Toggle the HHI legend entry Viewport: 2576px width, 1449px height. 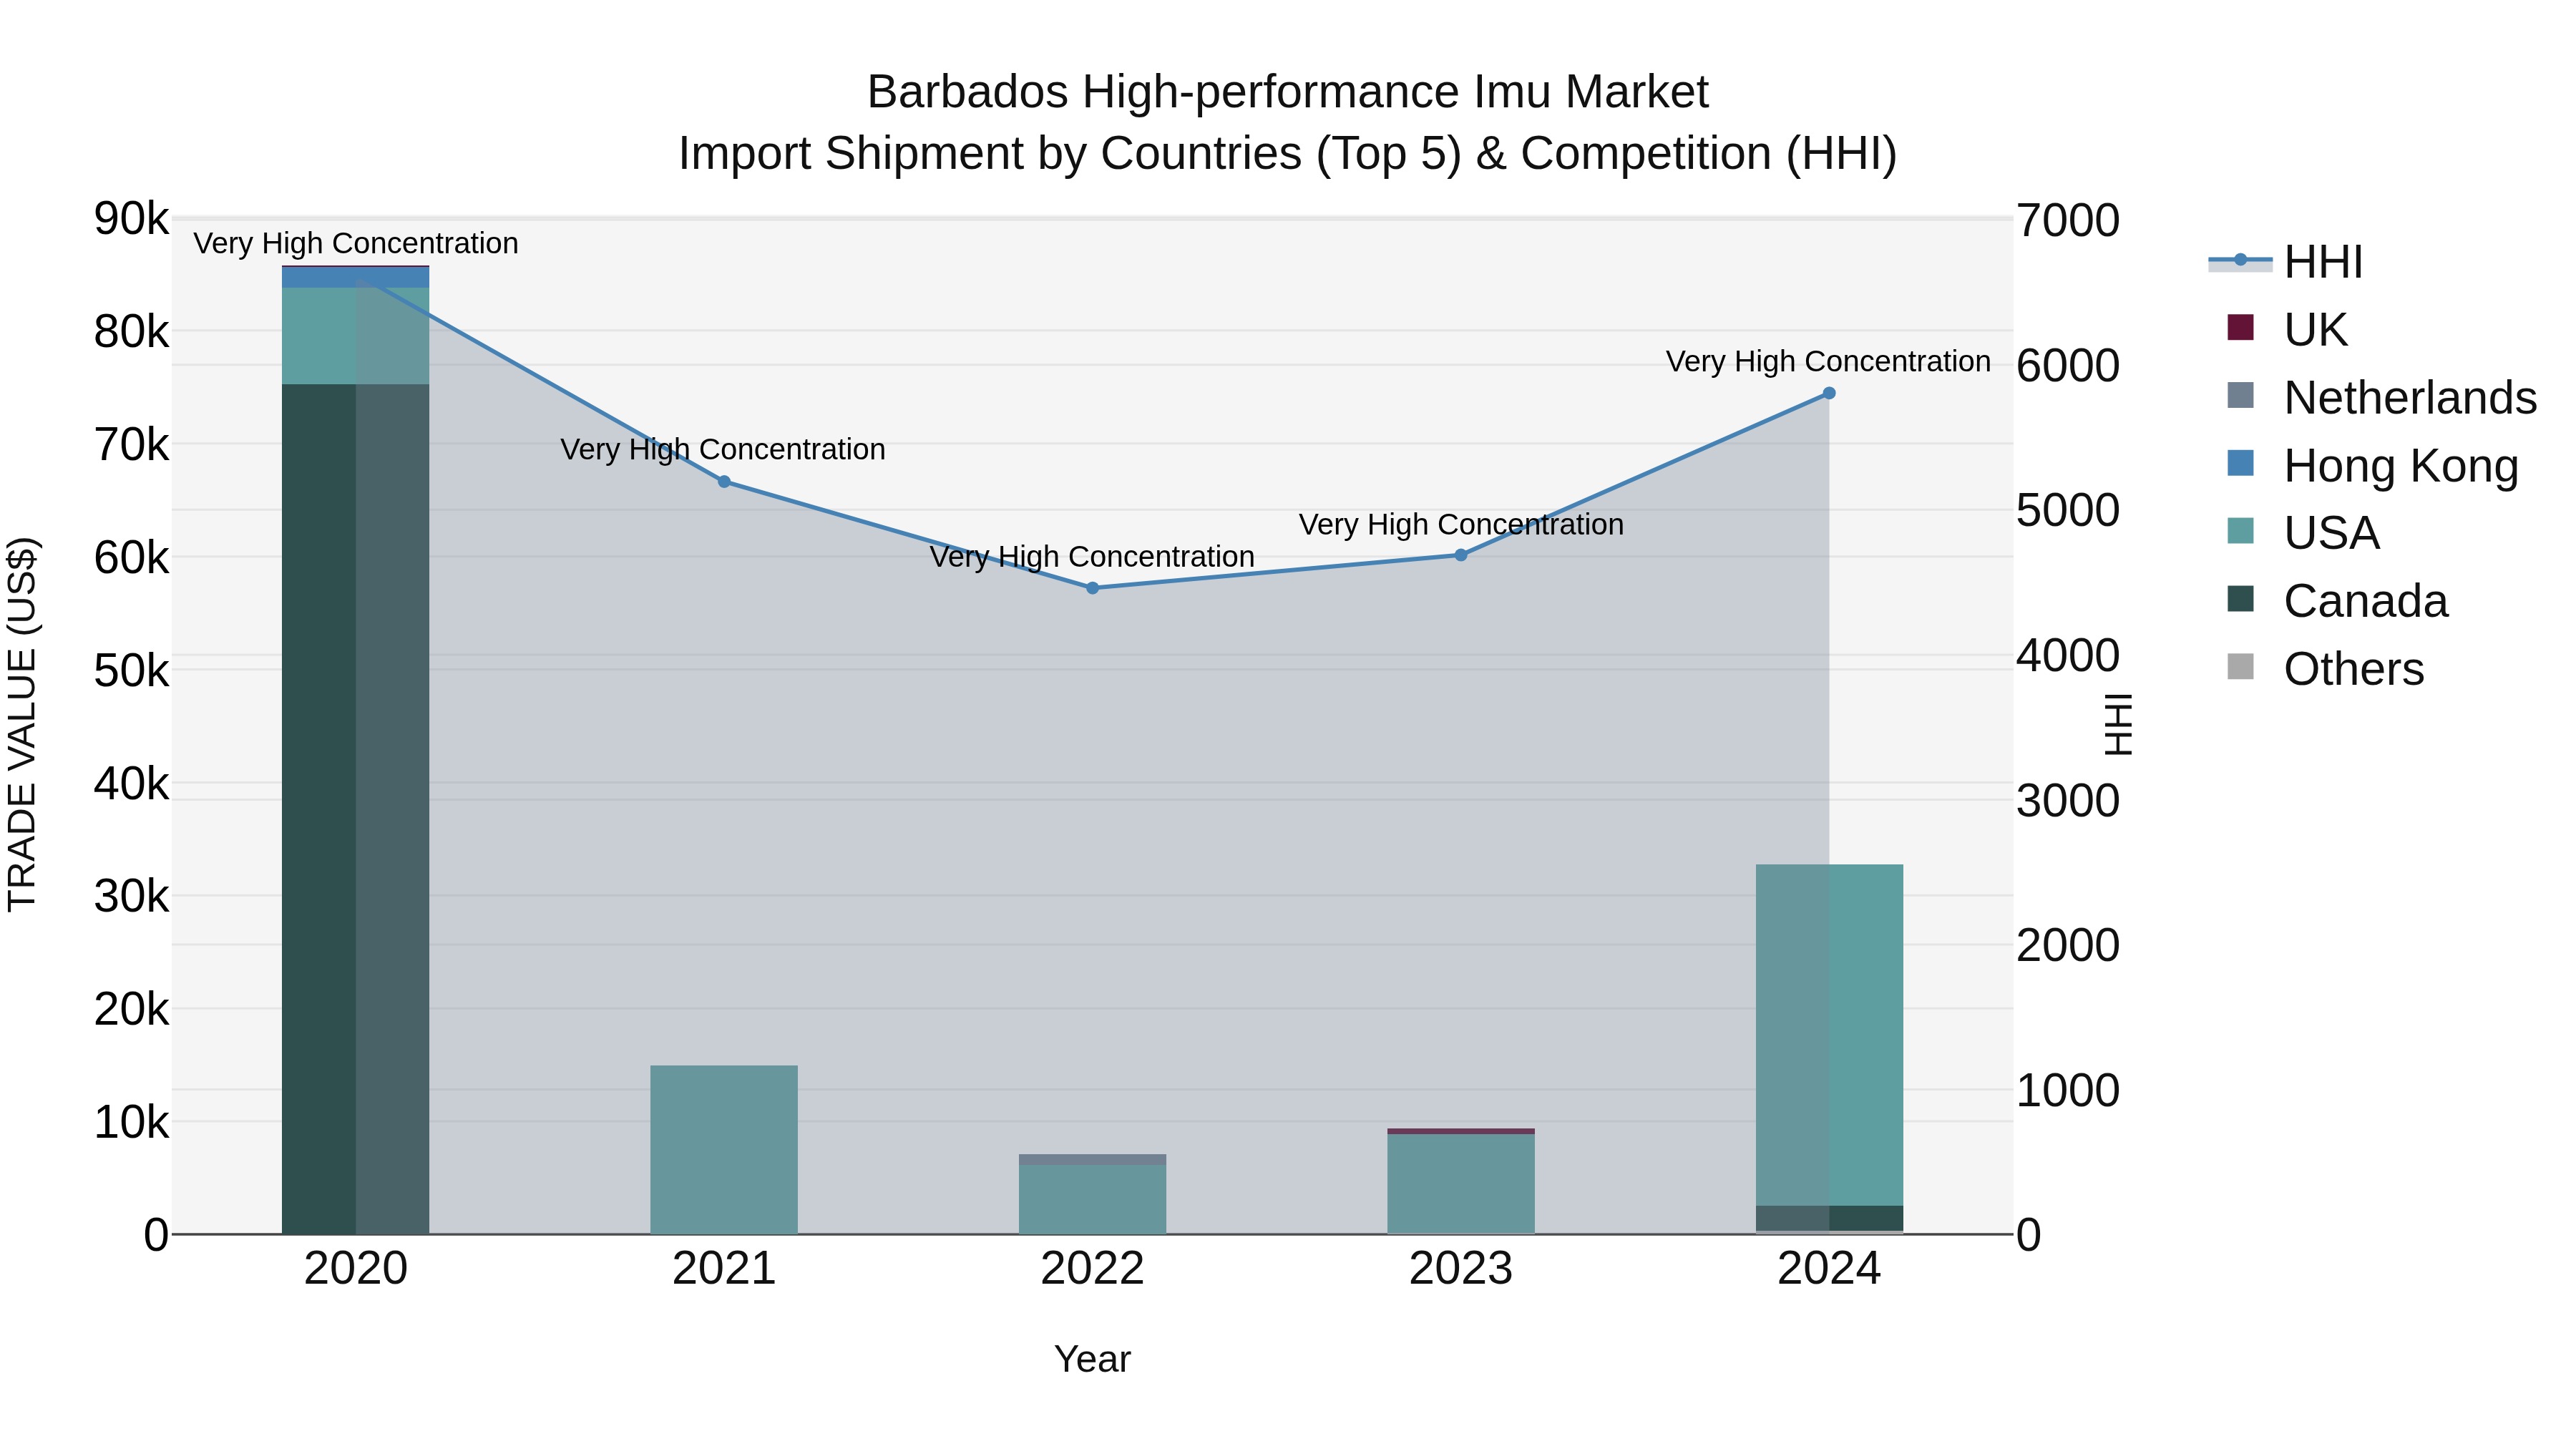click(x=2286, y=261)
